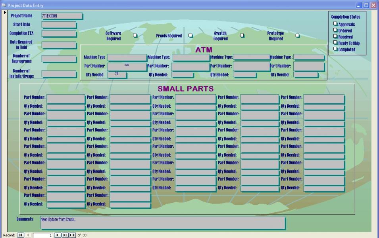The height and width of the screenshot is (238, 379).
Task: Check the Completed status box
Action: coord(335,49)
